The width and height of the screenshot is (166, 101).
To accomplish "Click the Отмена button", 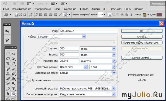I will [142, 37].
